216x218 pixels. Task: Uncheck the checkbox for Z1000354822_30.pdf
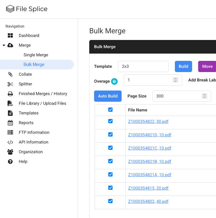click(110, 121)
